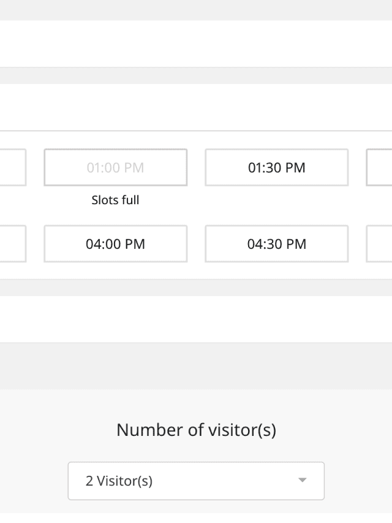Select cut-off slot left of 01:00 PM
This screenshot has height=523, width=392.
[12, 167]
